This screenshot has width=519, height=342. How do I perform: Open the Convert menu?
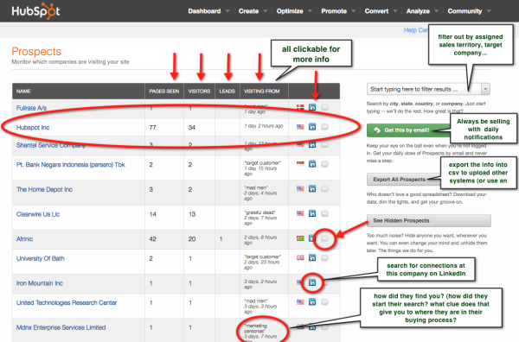tap(376, 11)
